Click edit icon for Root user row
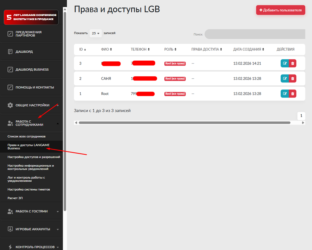Screen dimensions: 312x250 click(284, 94)
